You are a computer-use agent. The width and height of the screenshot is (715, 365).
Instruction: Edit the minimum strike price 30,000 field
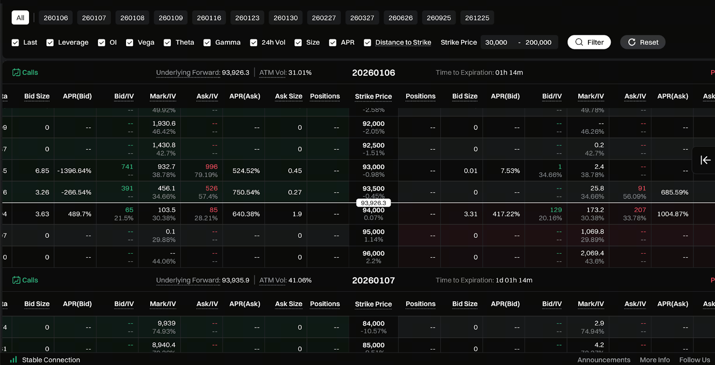pyautogui.click(x=496, y=42)
